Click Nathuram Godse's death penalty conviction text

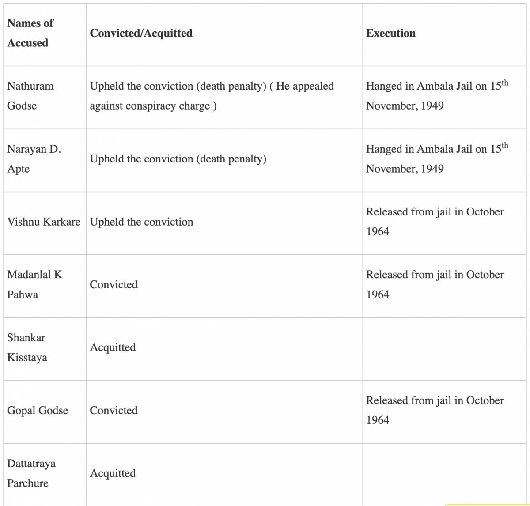[212, 96]
